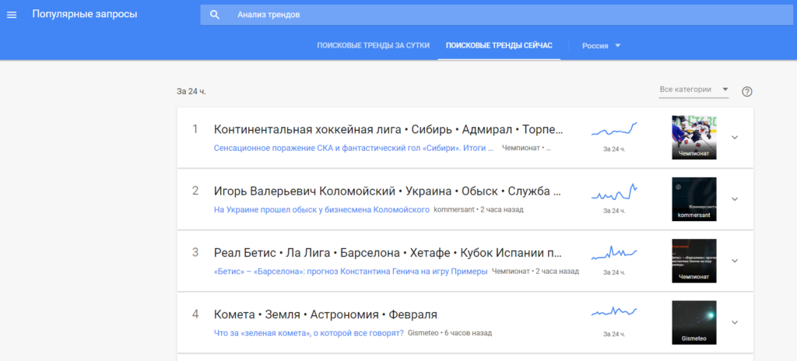Click the sparkline chart for the hockey trend
797x361 pixels.
pyautogui.click(x=614, y=129)
